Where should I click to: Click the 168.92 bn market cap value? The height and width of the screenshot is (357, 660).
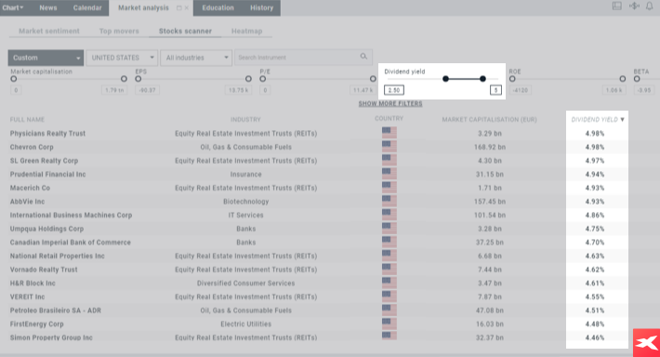[x=490, y=147]
